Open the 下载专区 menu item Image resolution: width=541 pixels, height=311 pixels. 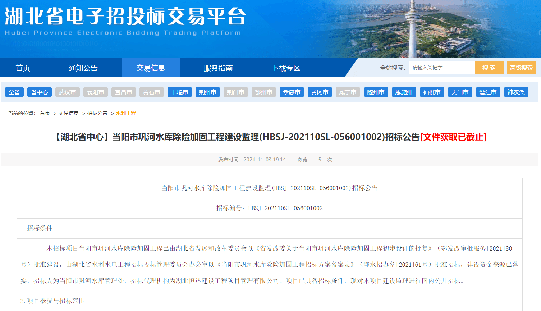point(286,68)
